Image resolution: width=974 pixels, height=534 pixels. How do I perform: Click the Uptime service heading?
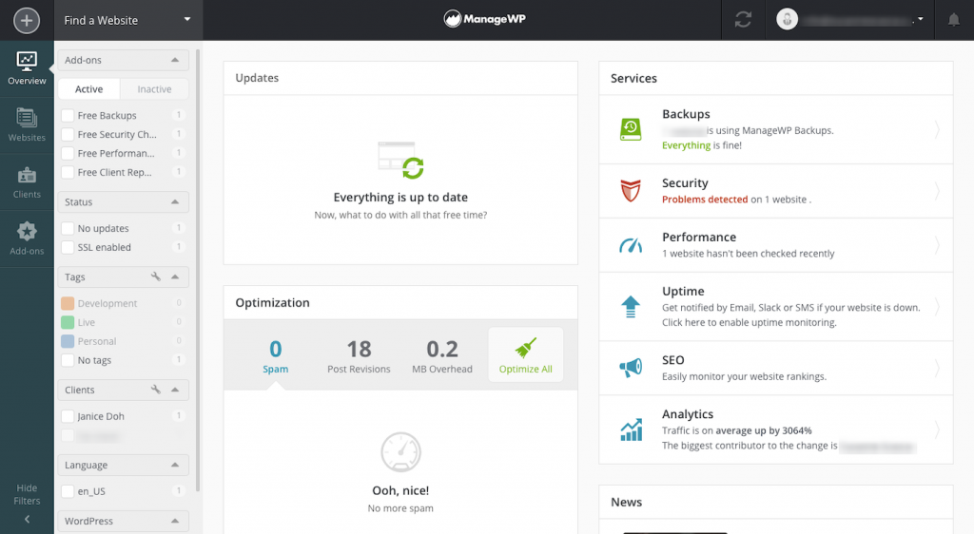coord(683,291)
